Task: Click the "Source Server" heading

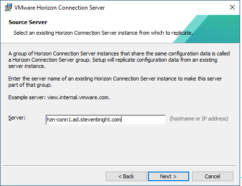Action: coord(28,22)
